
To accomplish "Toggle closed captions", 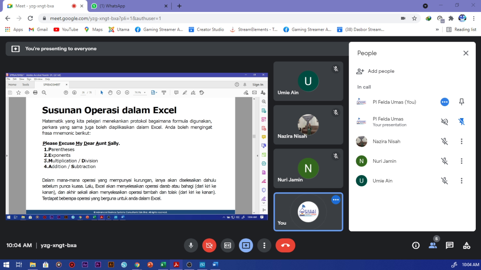I will pos(227,245).
